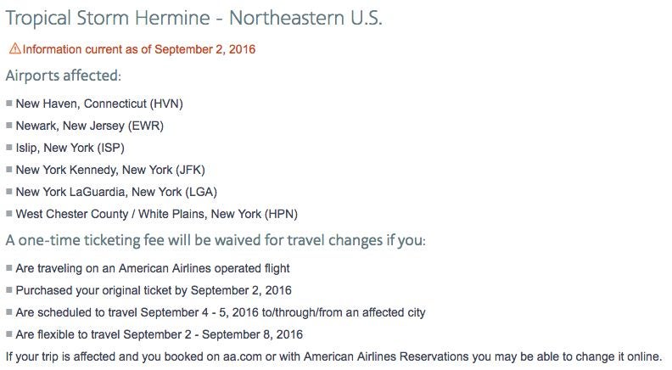Select the Newark, New Jersey (EWR) entry
The width and height of the screenshot is (672, 370).
point(89,126)
